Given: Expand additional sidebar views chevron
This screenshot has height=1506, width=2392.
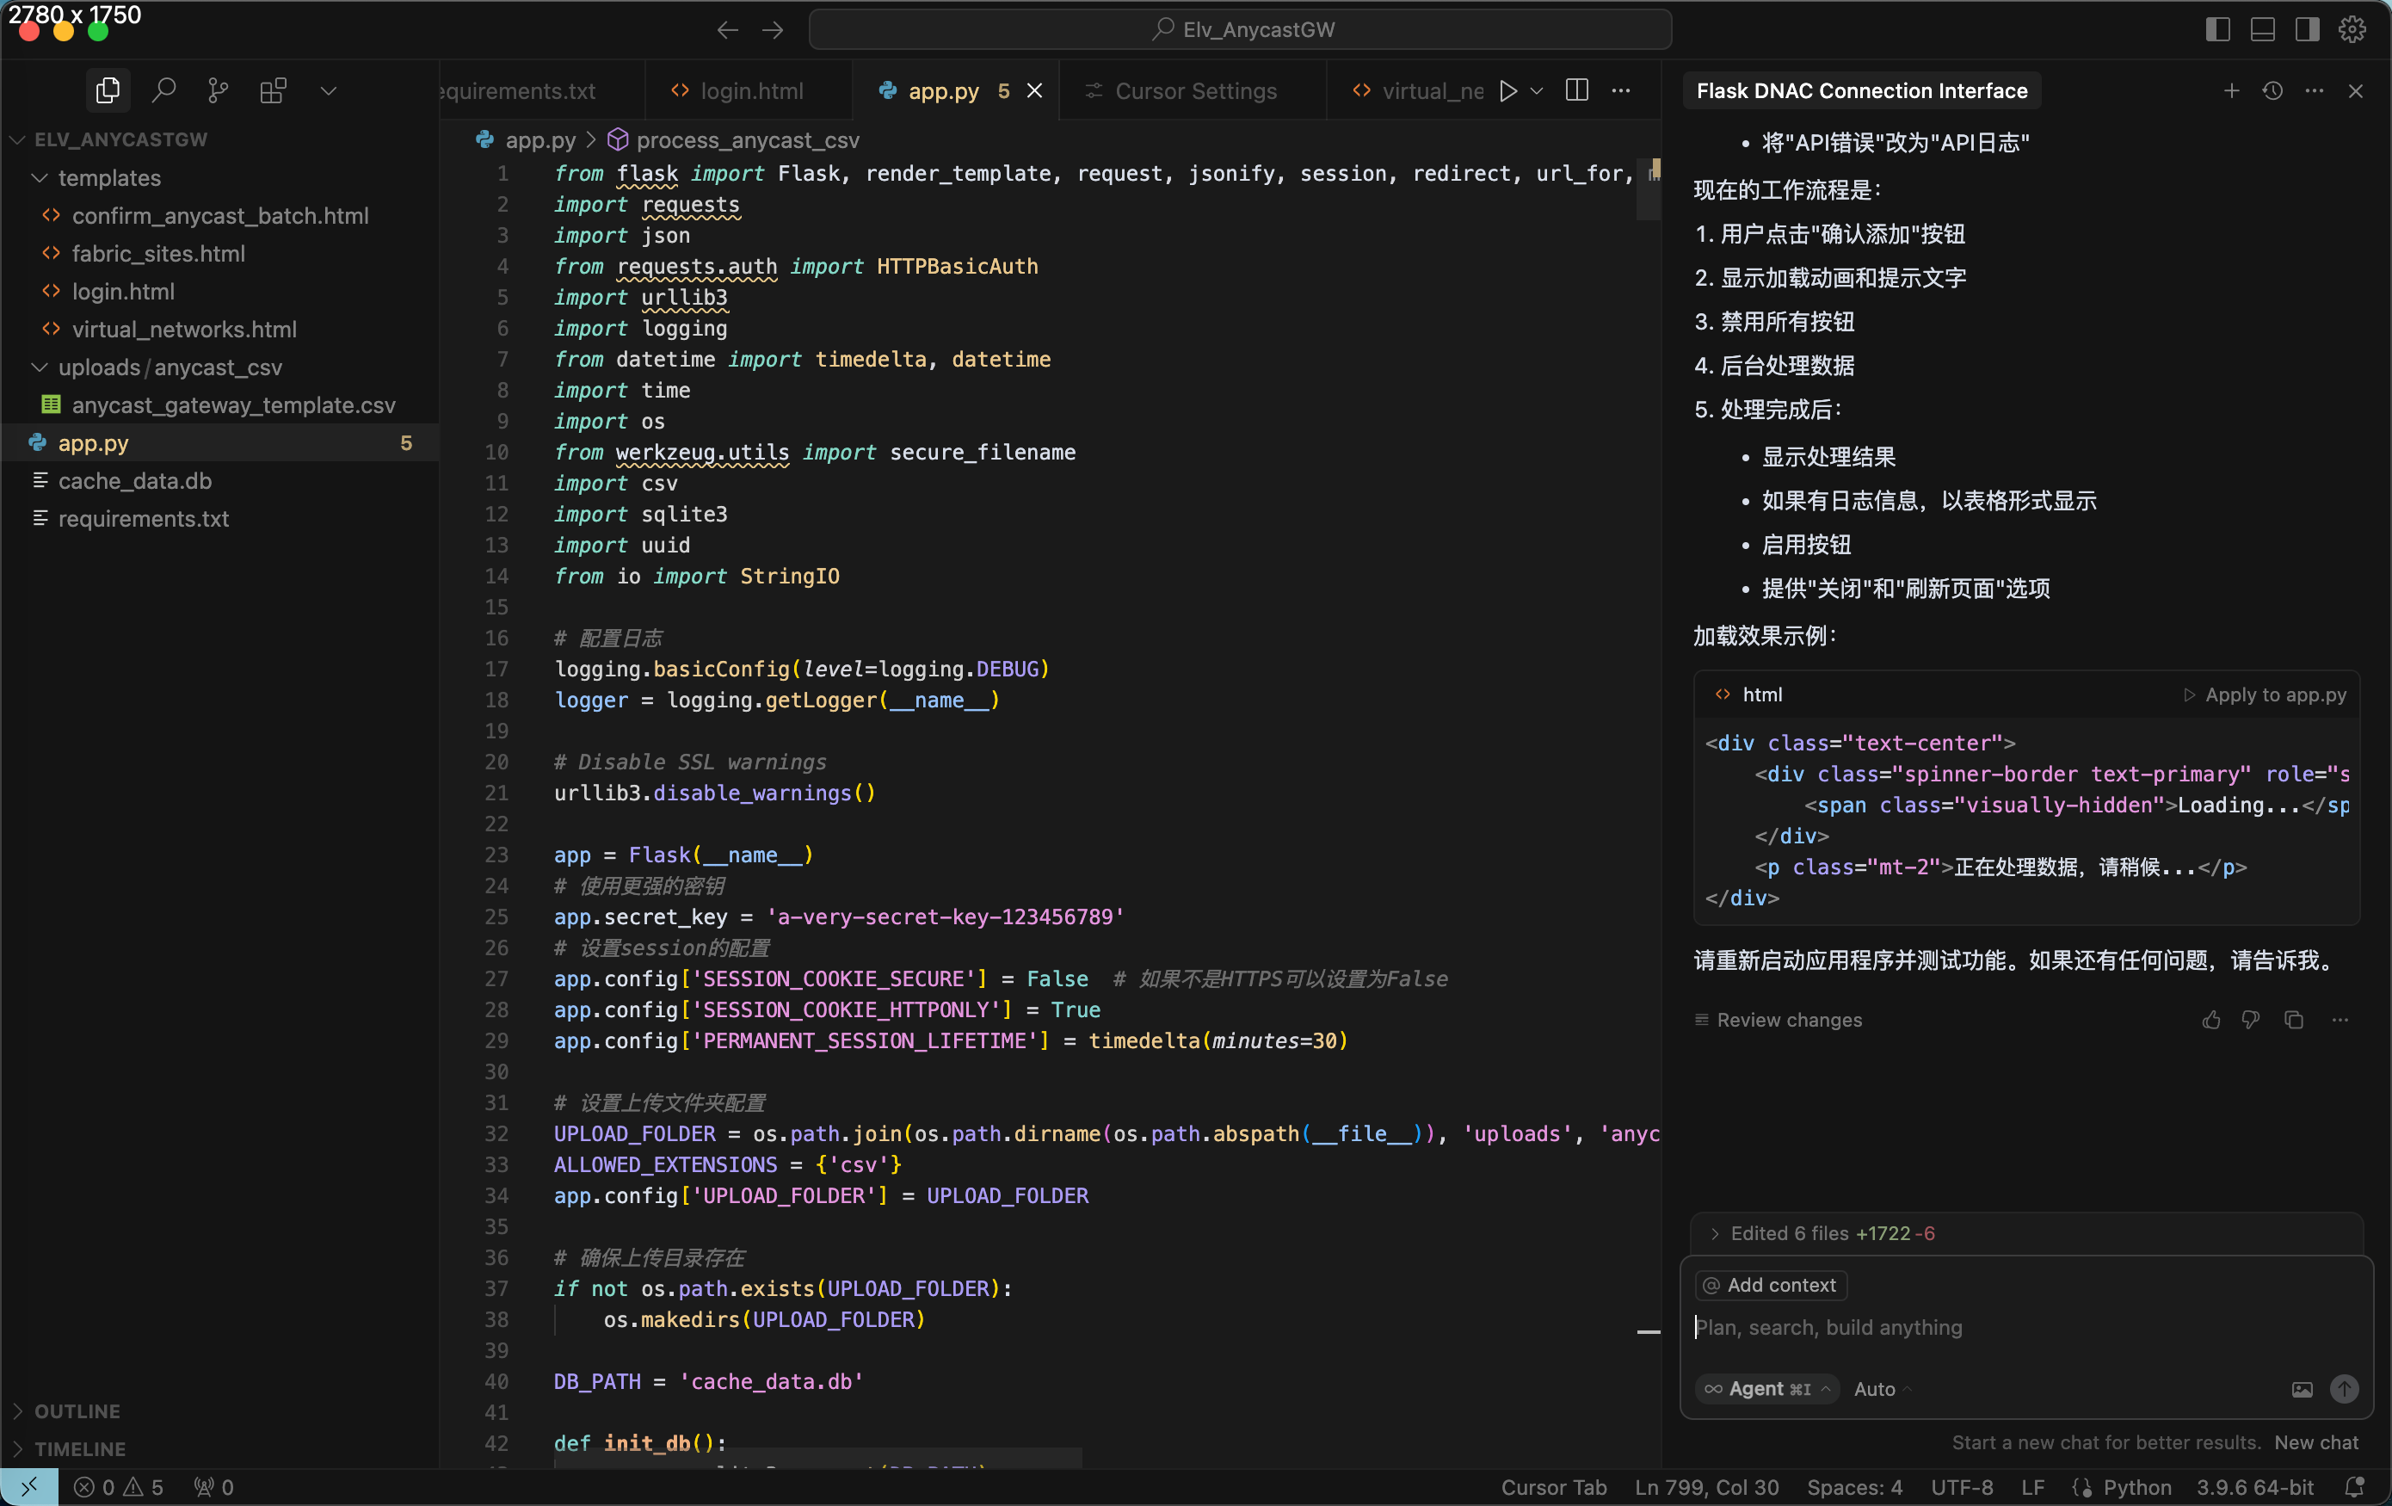Looking at the screenshot, I should point(329,90).
